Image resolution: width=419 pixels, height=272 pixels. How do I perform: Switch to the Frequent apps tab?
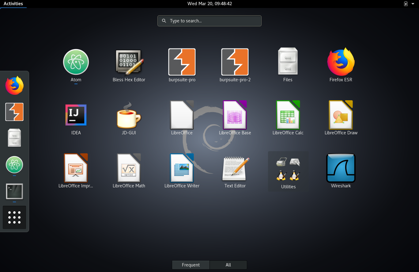(191, 265)
